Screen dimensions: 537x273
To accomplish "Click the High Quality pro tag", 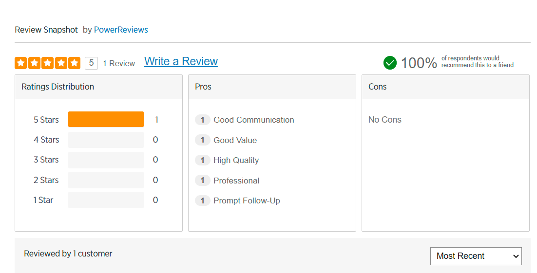I will click(236, 160).
